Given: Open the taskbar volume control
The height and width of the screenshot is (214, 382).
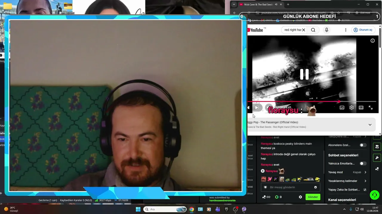Looking at the screenshot, I should coord(362,209).
